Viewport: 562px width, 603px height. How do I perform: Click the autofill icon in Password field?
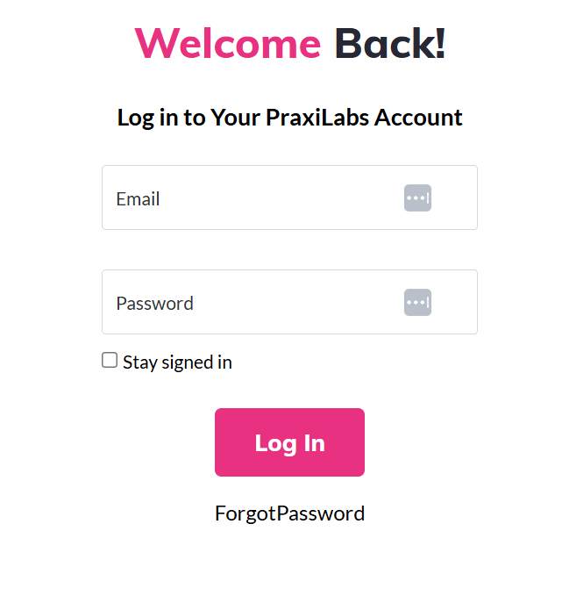(417, 302)
